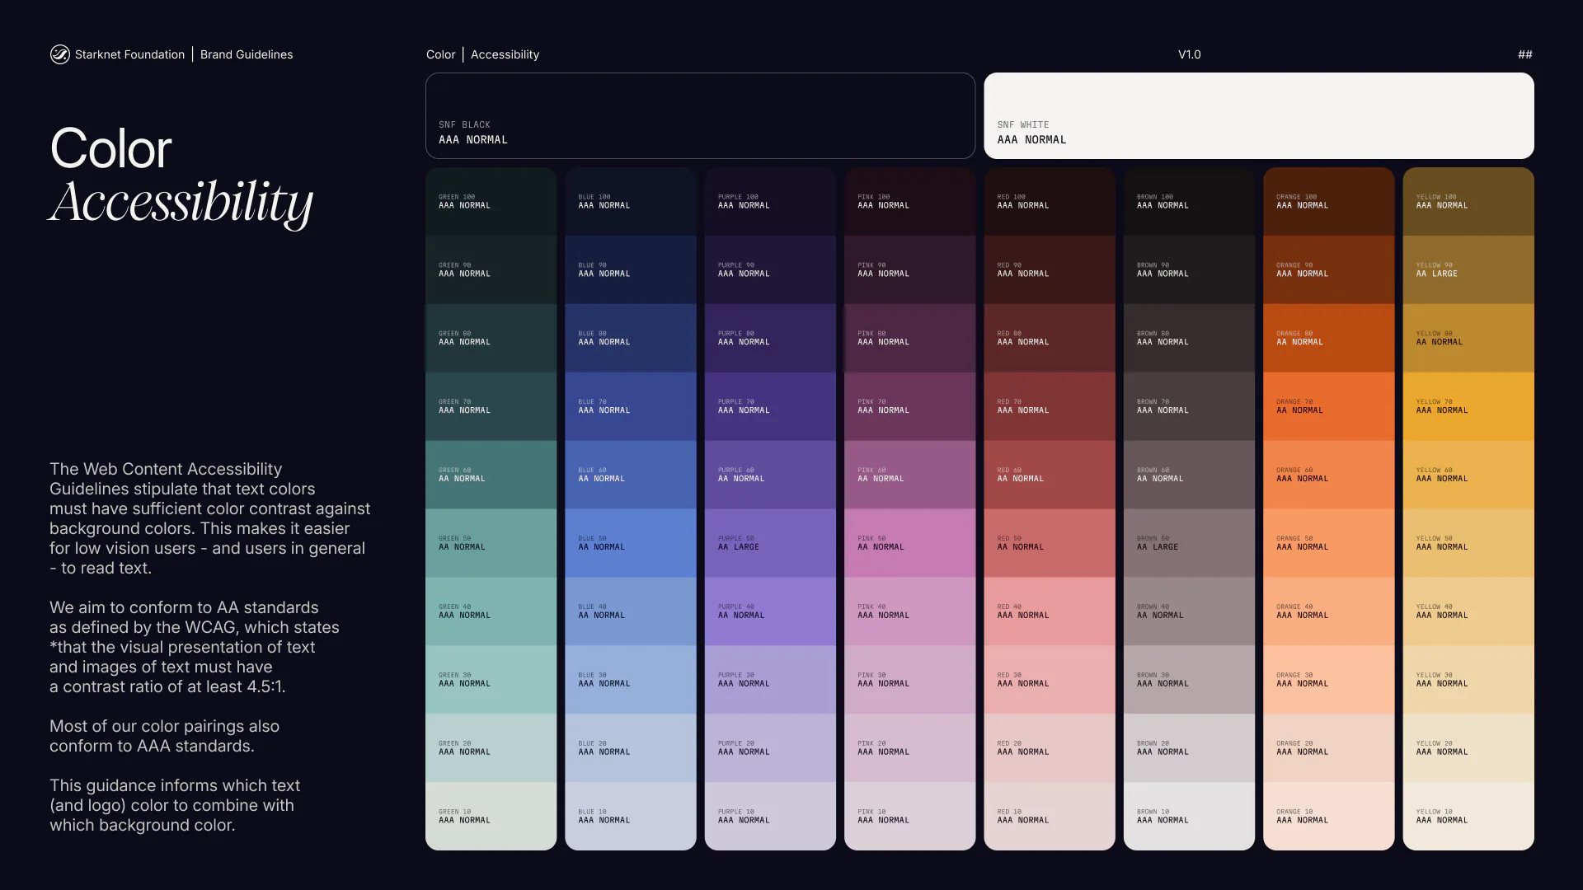Select the Pink 50 color swatch
1583x890 pixels.
909,543
